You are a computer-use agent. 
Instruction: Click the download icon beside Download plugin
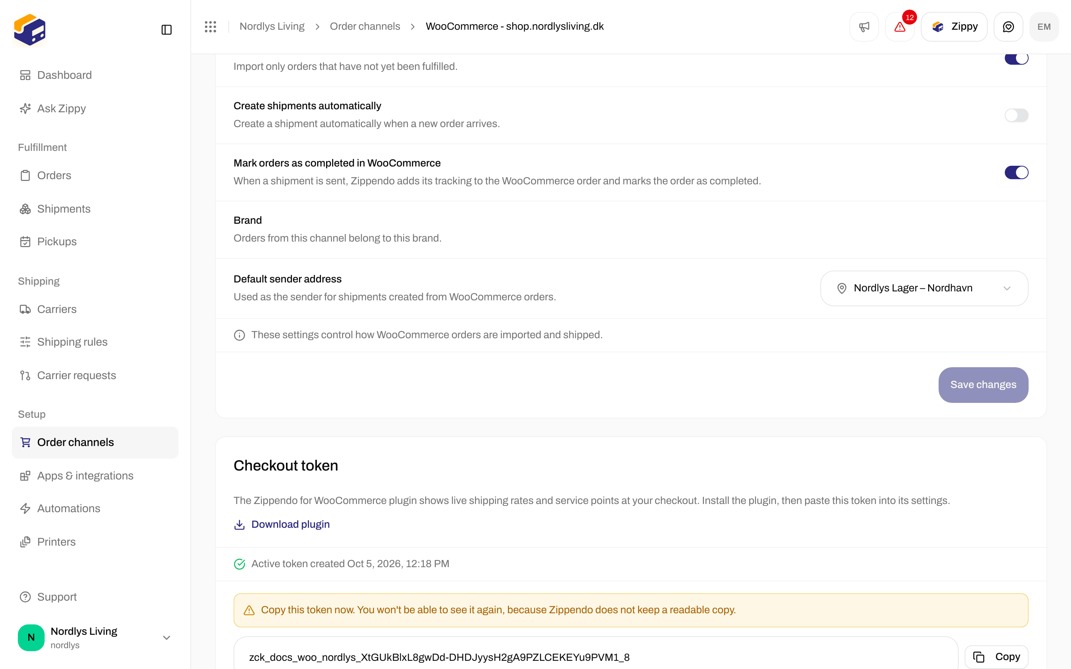(239, 525)
